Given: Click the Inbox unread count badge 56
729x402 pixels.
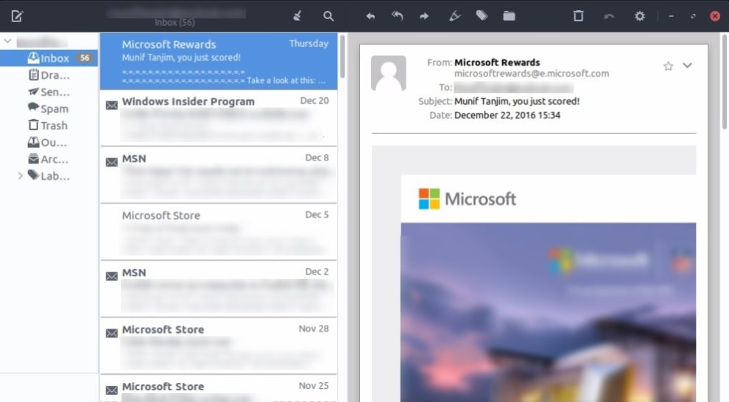Looking at the screenshot, I should (x=85, y=58).
